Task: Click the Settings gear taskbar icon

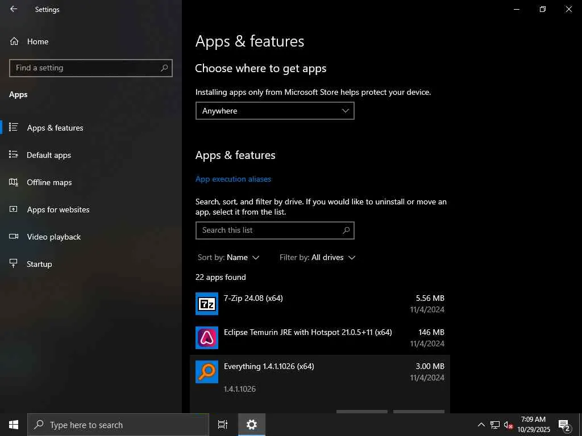Action: pyautogui.click(x=252, y=425)
